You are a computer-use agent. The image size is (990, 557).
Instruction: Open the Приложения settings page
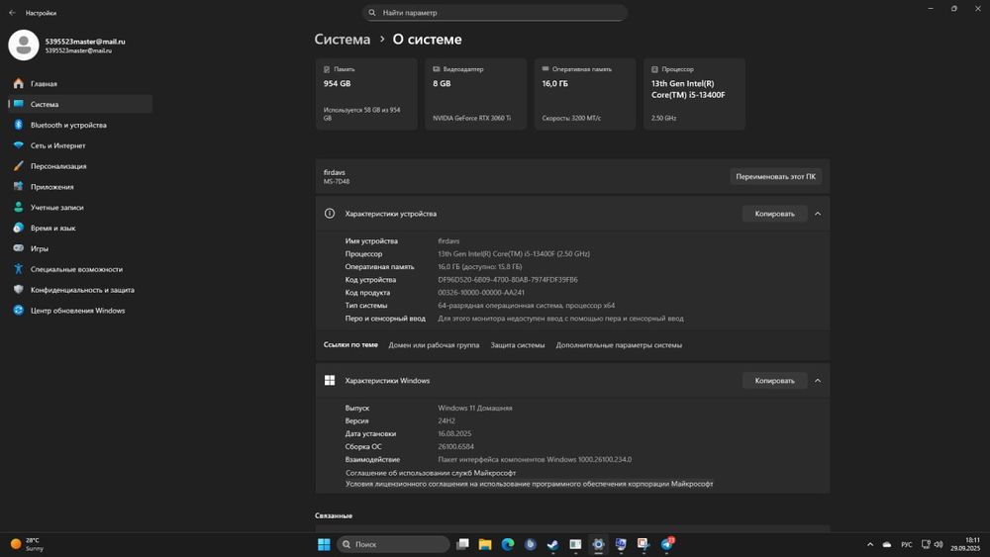coord(51,187)
